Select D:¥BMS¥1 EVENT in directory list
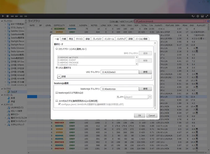Viewport: 210px width, 154px height. click(96, 60)
